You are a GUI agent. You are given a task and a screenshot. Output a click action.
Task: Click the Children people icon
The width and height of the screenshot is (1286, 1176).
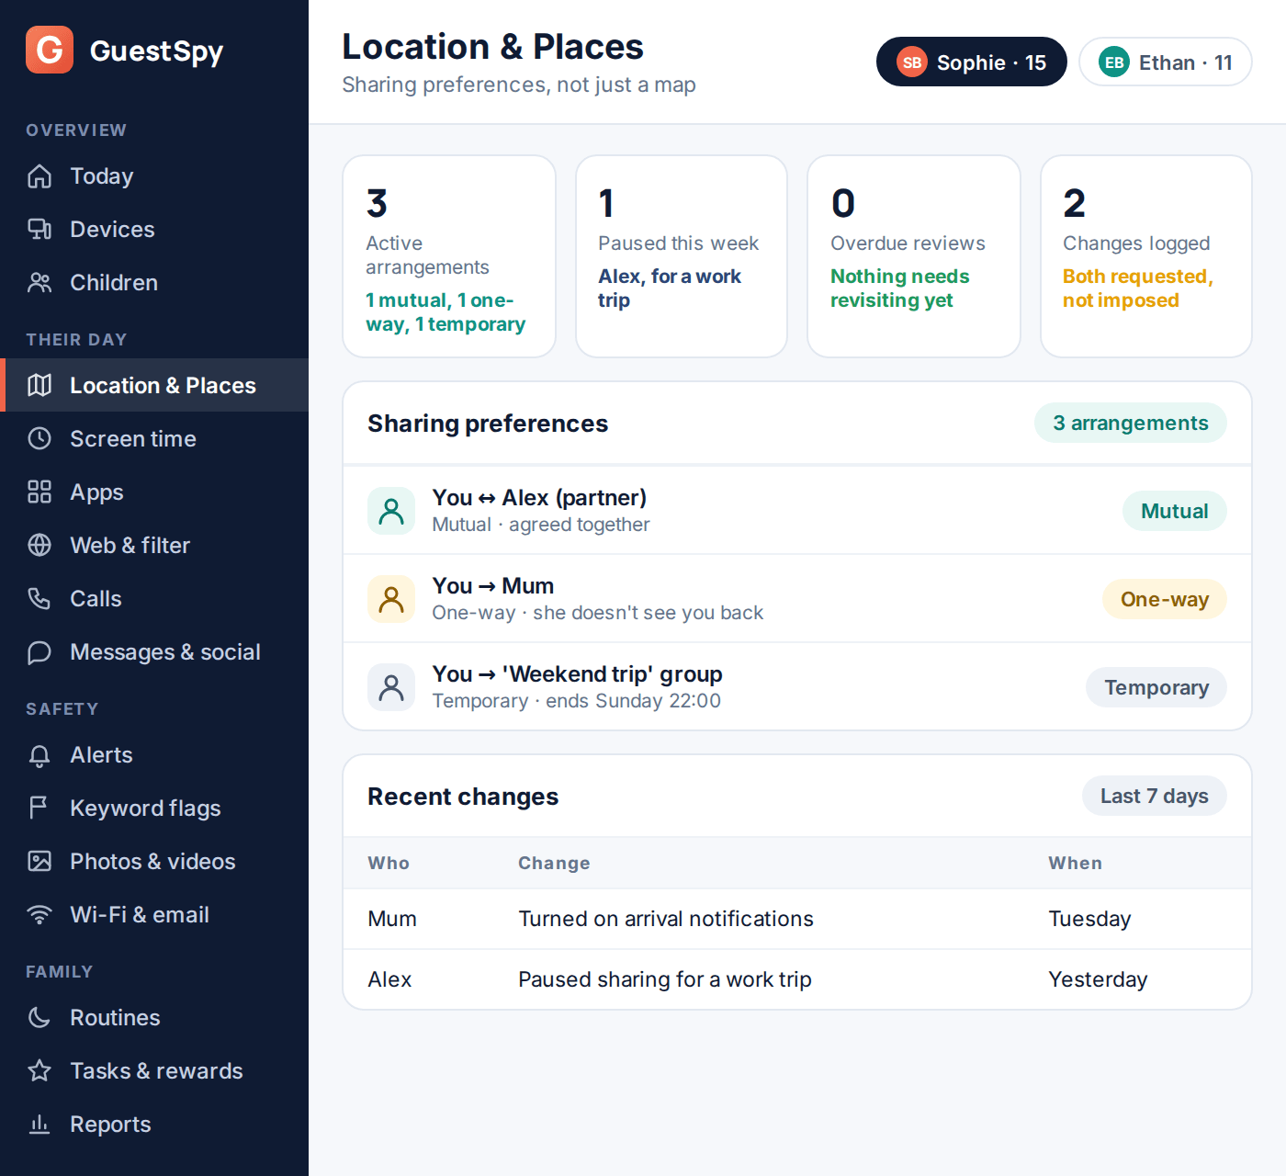click(x=39, y=283)
